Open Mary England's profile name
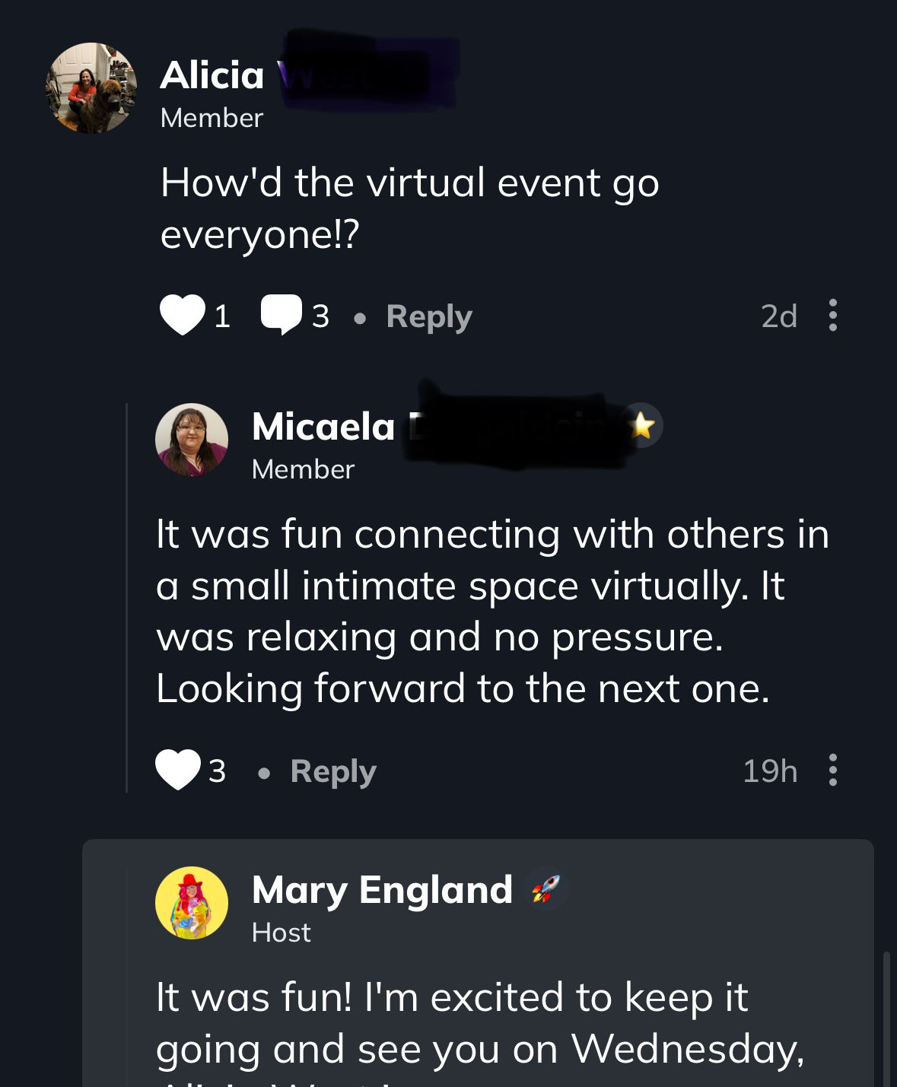The width and height of the screenshot is (897, 1087). pos(382,889)
